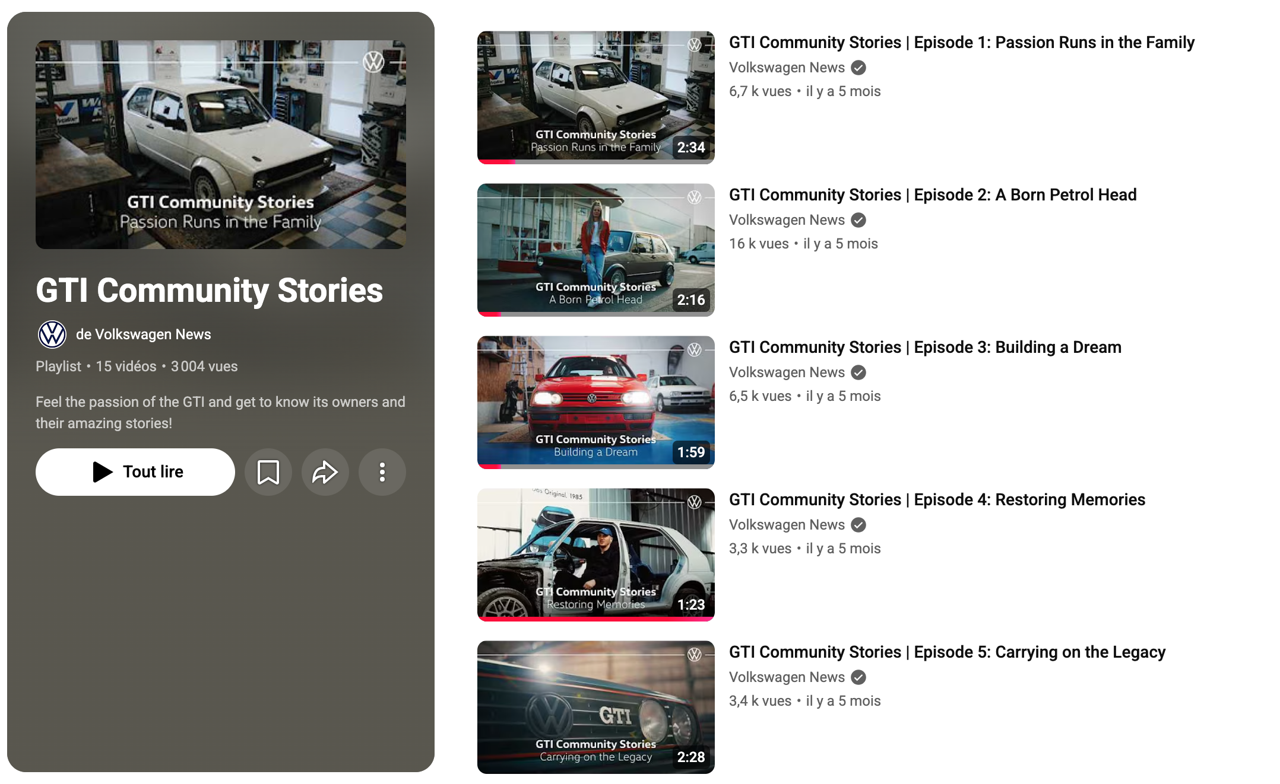1280x784 pixels.
Task: Open the three-dot more options menu
Action: point(382,472)
